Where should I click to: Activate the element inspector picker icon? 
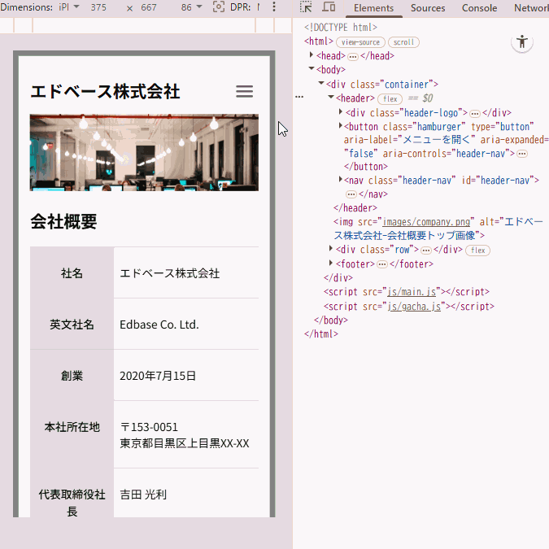coord(306,7)
